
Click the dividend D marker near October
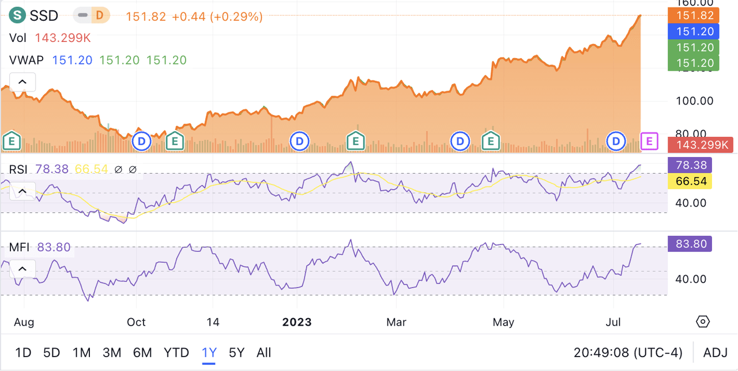pos(142,140)
